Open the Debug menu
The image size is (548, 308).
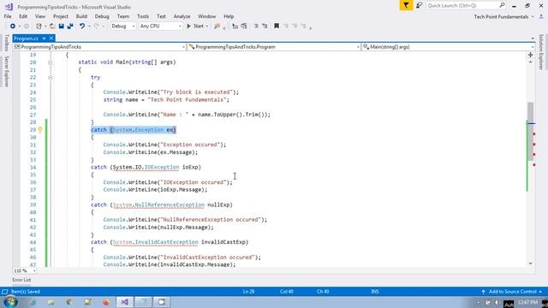coord(102,16)
